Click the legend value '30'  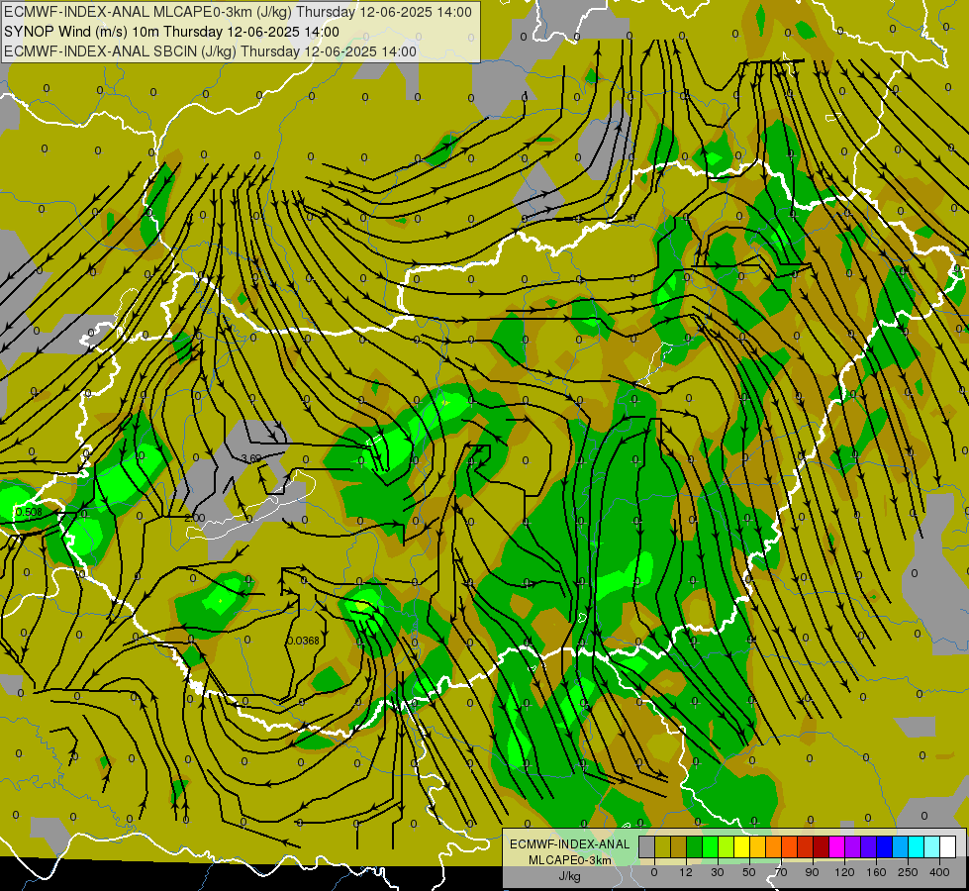tap(718, 872)
